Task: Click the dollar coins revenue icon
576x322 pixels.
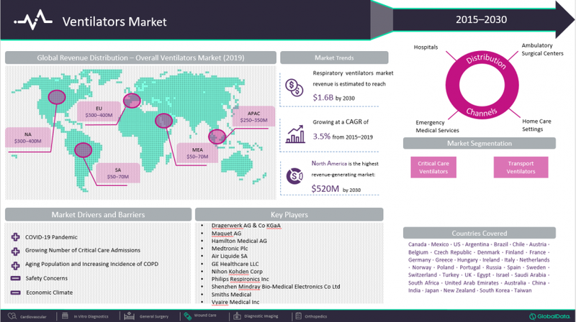Action: pyautogui.click(x=294, y=86)
